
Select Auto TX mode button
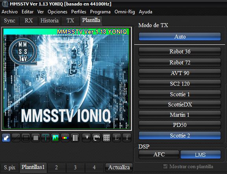(x=180, y=37)
